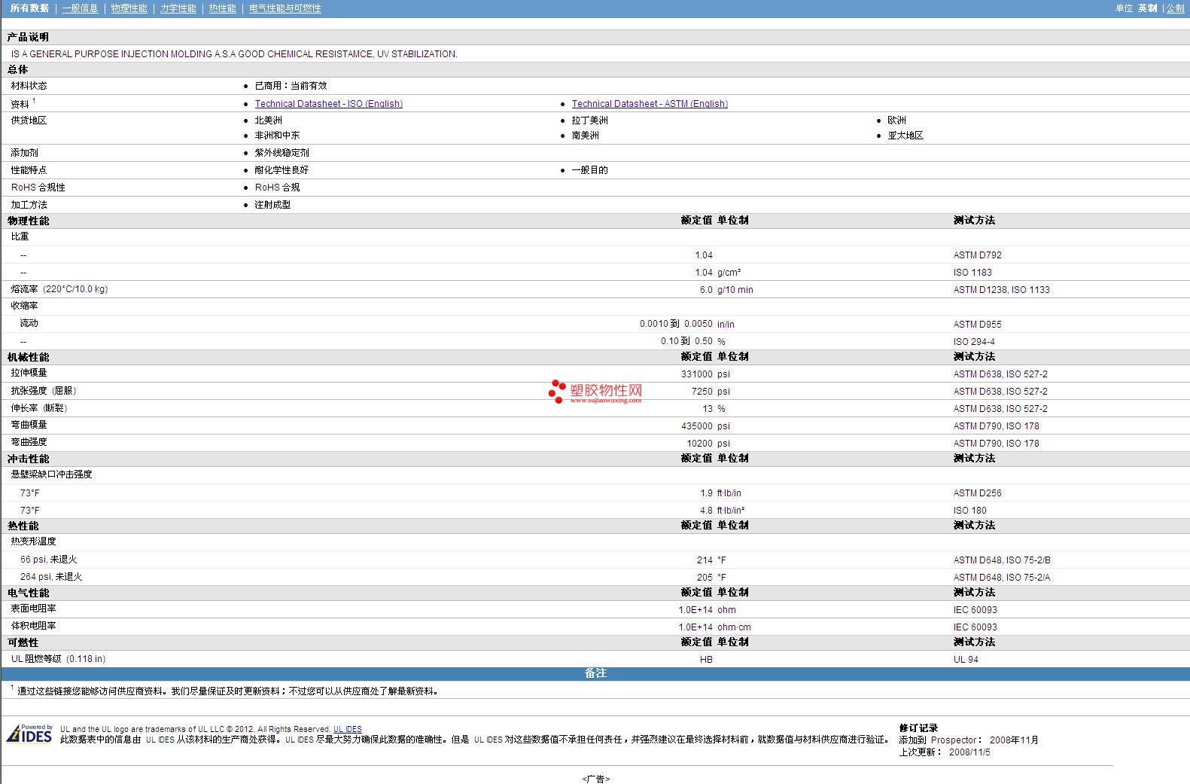
Task: Click the Powered by IDES logo
Action: click(x=29, y=734)
